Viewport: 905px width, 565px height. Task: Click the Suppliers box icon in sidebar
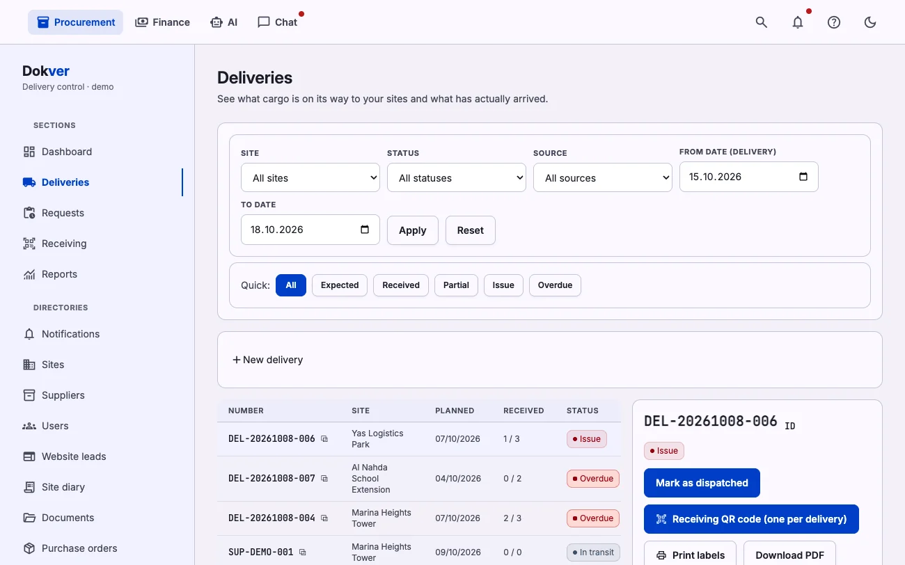coord(29,395)
